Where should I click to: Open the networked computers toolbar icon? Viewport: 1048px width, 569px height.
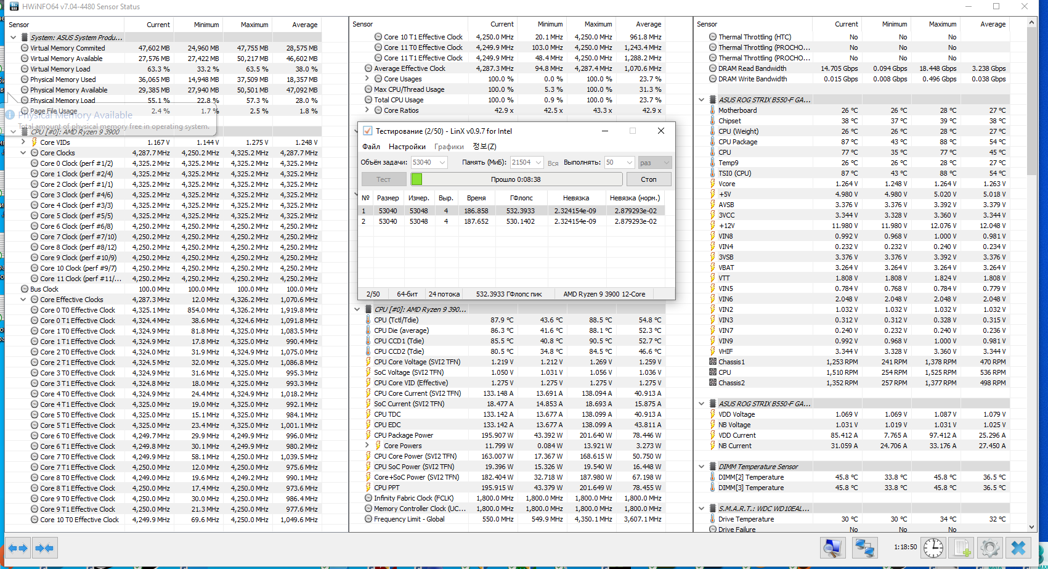point(864,547)
